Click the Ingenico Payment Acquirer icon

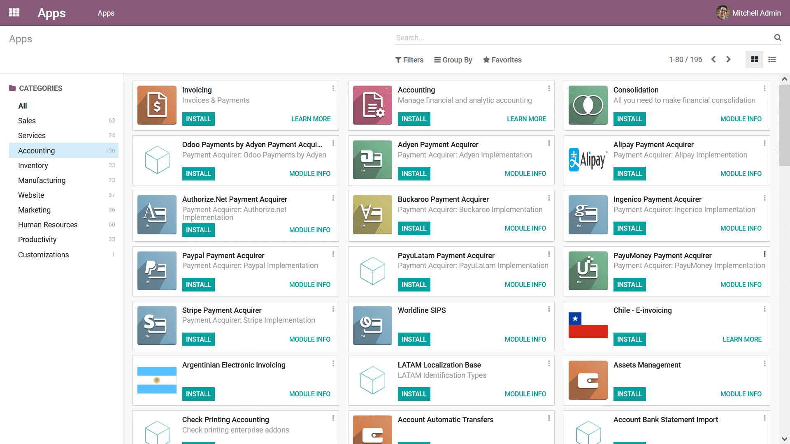[x=588, y=215]
